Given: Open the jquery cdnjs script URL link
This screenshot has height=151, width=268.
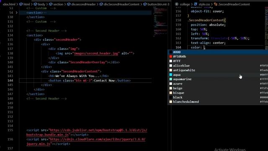Looking at the screenshot, I should pos(98,139).
